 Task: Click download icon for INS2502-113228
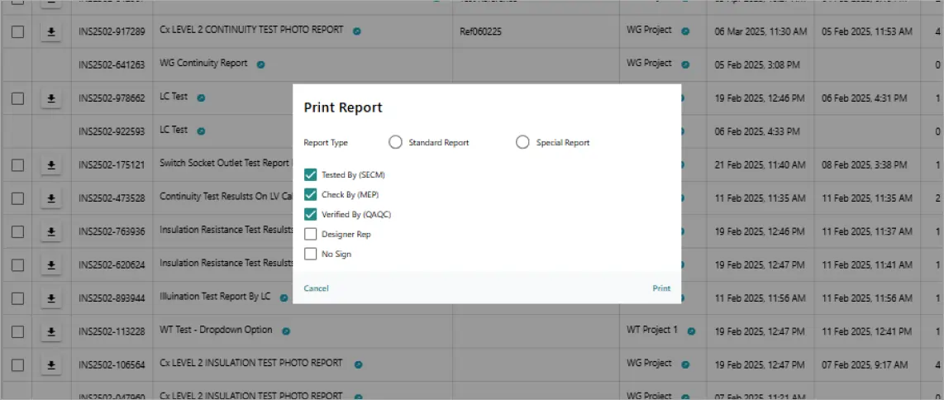(51, 331)
